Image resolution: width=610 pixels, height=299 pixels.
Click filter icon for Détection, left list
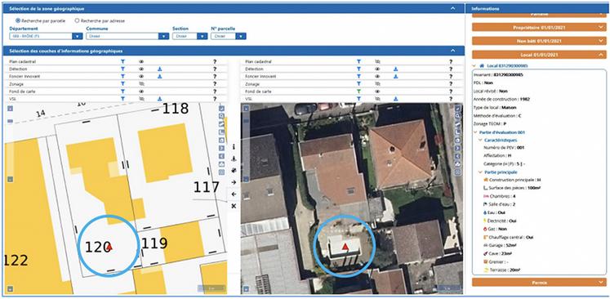point(123,69)
